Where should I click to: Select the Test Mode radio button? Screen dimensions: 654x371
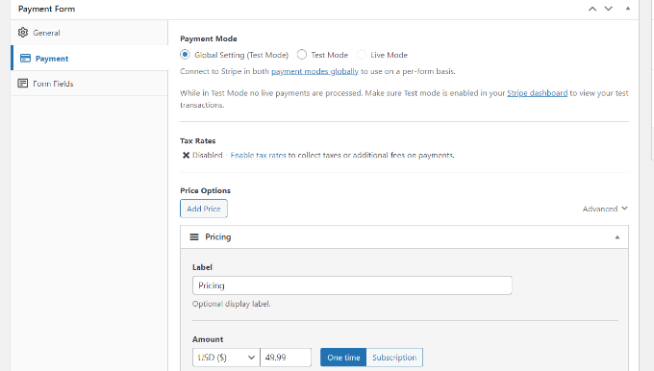(x=302, y=55)
